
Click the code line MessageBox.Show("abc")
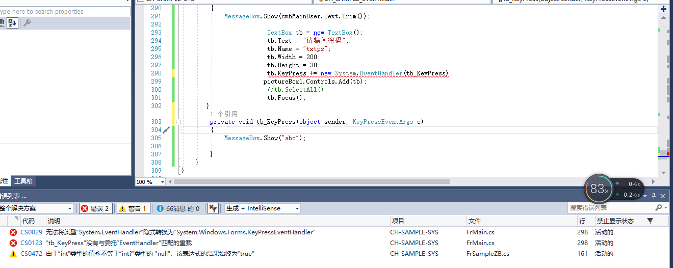pos(265,138)
